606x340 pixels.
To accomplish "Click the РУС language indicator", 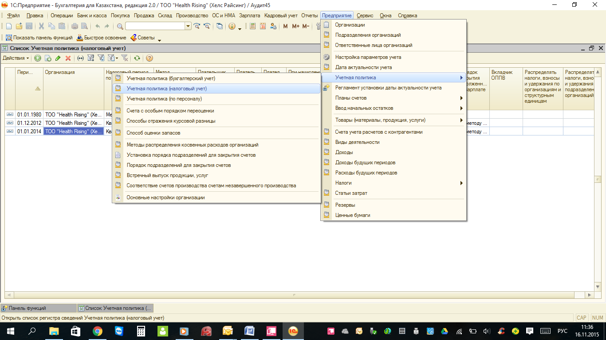I will coord(562,331).
